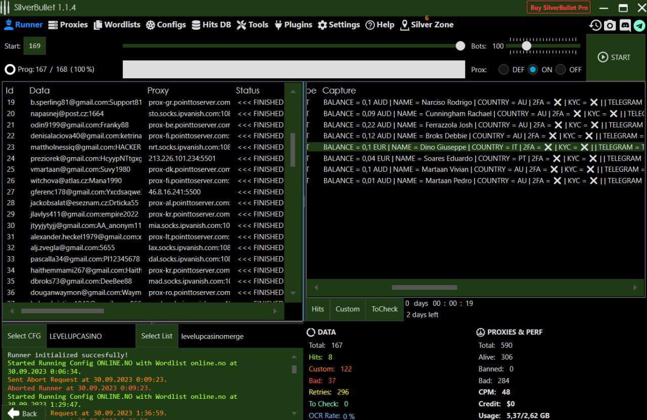This screenshot has width=647, height=420.
Task: Switch to the Custom results tab
Action: tap(348, 309)
